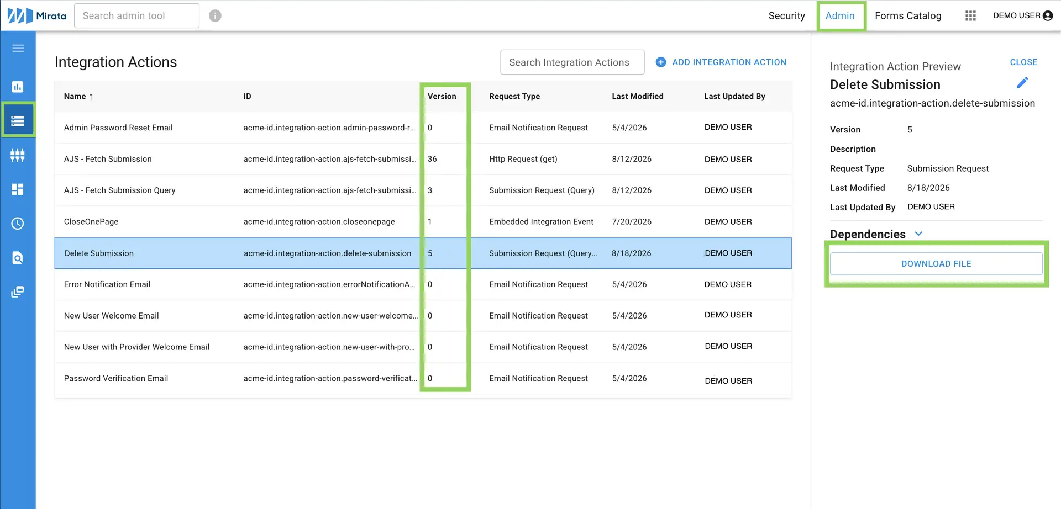Viewport: 1061px width, 509px height.
Task: Select AJS - Fetch Submission Query row
Action: coord(423,190)
